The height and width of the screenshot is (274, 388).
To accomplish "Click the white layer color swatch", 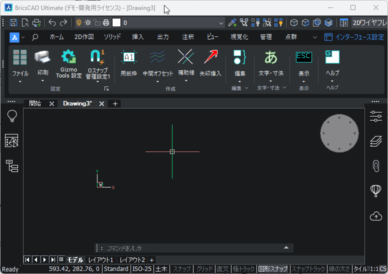I will [x=116, y=22].
